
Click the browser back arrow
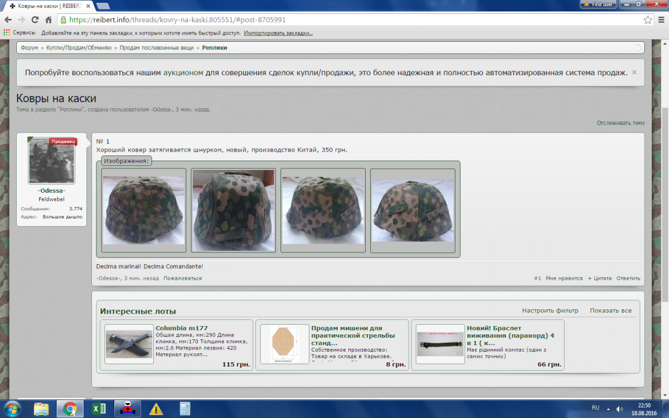(8, 20)
